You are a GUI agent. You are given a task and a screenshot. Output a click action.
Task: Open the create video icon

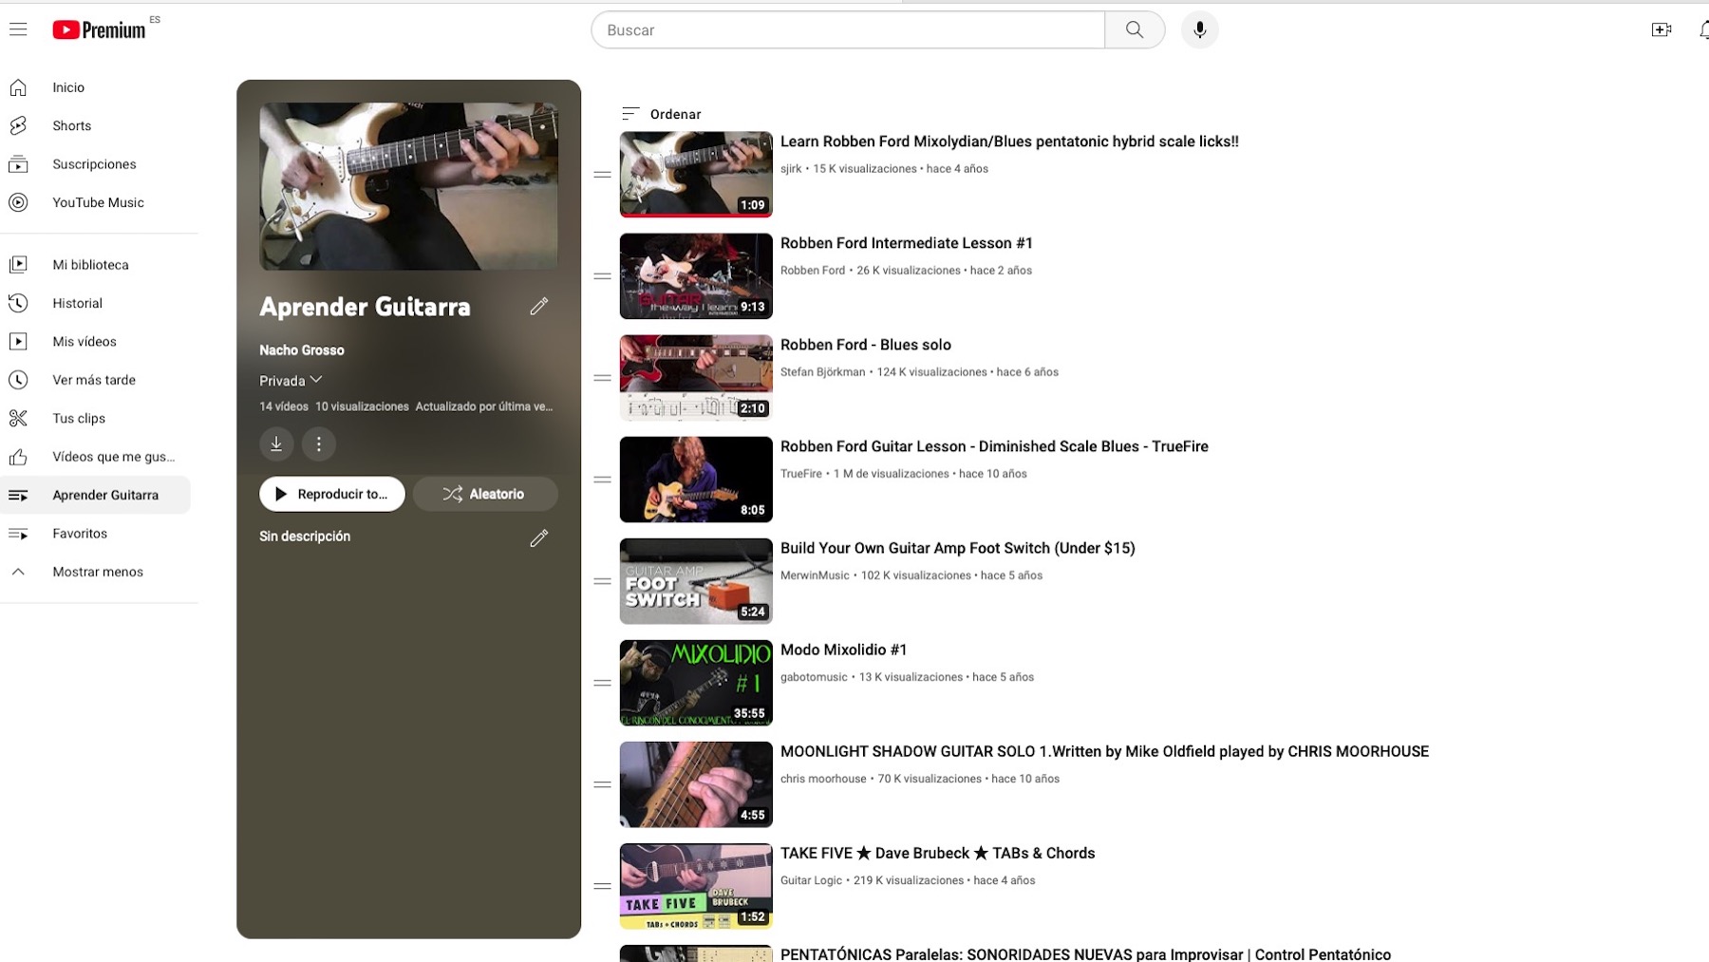pyautogui.click(x=1661, y=29)
